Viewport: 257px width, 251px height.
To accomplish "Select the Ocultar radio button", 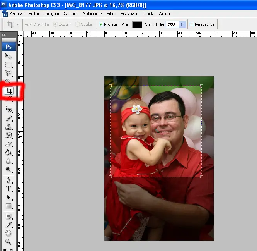I will pos(78,24).
